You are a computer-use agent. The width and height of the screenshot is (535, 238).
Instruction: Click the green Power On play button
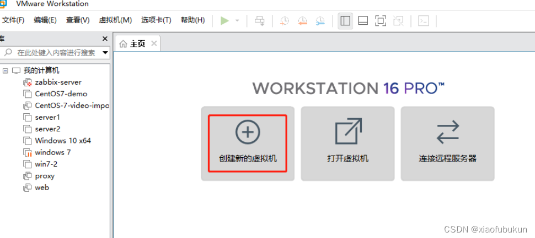pyautogui.click(x=224, y=21)
